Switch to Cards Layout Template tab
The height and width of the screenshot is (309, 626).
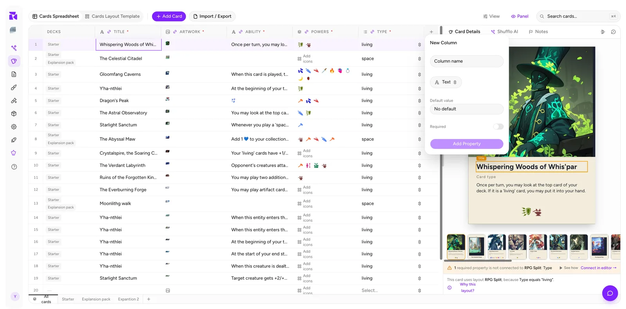pos(112,16)
